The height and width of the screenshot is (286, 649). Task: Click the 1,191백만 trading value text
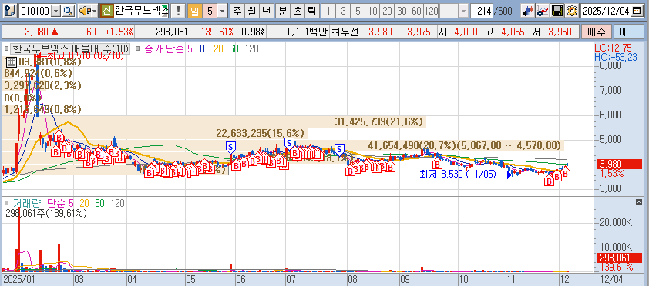point(307,32)
